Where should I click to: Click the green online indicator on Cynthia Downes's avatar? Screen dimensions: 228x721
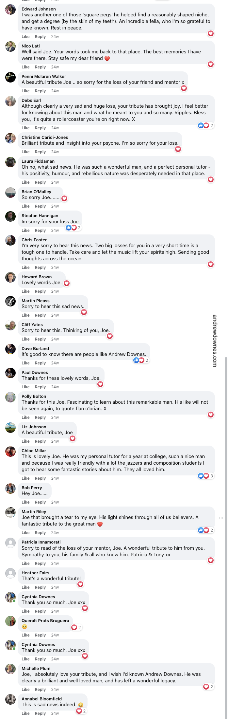pyautogui.click(x=14, y=601)
